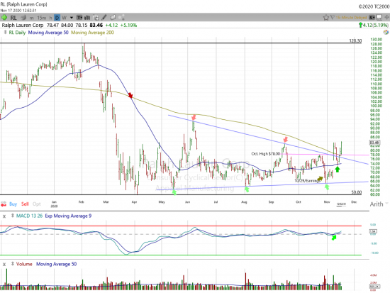Close the Volume pane with x

tap(4, 264)
